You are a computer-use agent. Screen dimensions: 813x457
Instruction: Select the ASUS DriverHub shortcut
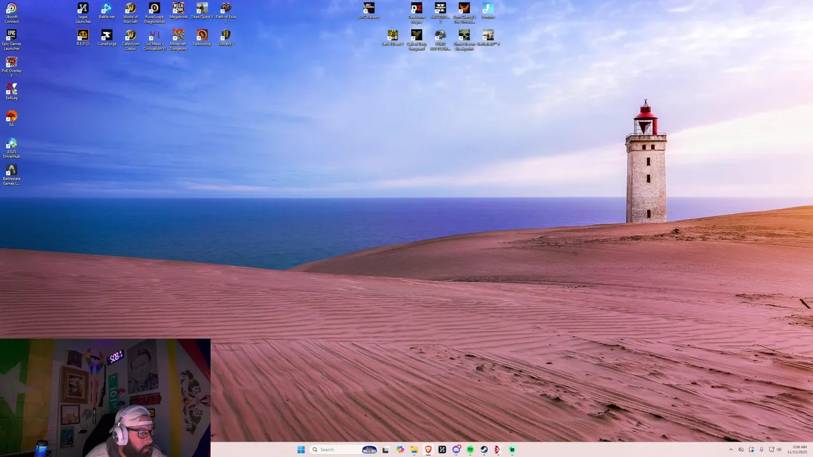point(11,149)
